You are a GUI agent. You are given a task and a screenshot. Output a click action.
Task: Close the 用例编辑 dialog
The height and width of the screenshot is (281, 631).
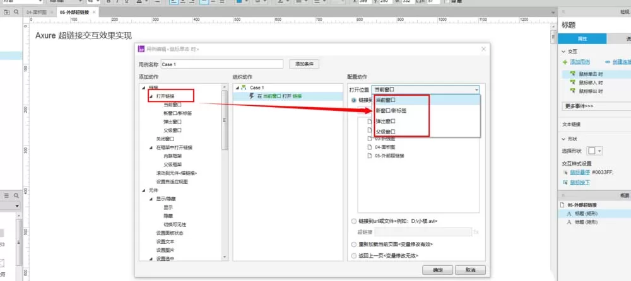click(483, 49)
